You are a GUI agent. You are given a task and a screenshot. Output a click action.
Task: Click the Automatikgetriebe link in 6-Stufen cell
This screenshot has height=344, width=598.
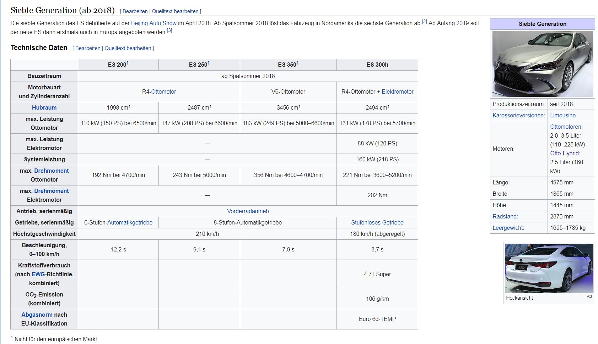(x=130, y=222)
